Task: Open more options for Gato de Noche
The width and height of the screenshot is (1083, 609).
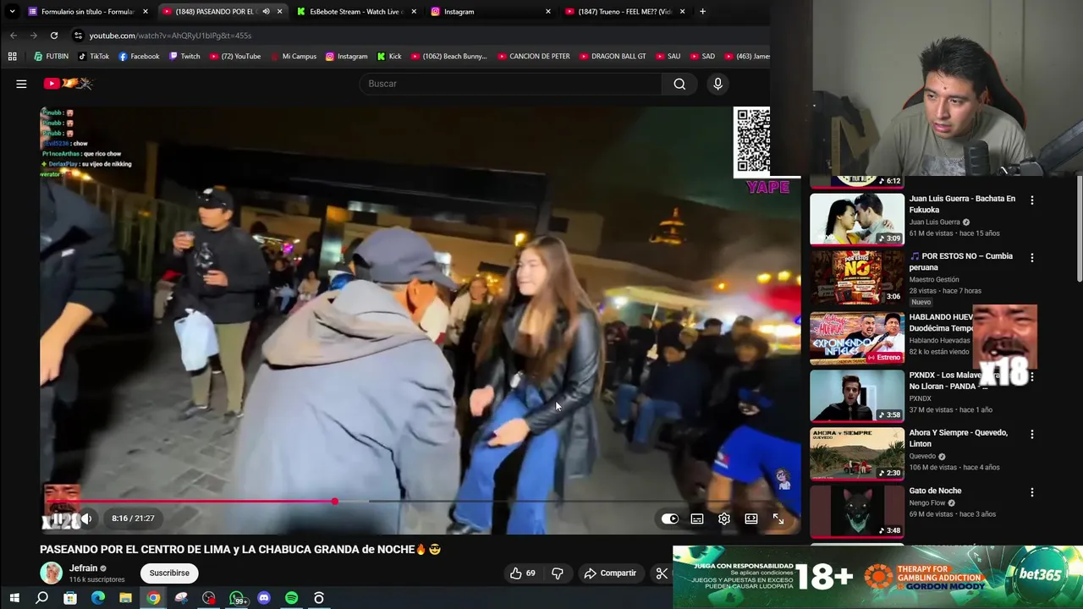Action: coord(1031,492)
